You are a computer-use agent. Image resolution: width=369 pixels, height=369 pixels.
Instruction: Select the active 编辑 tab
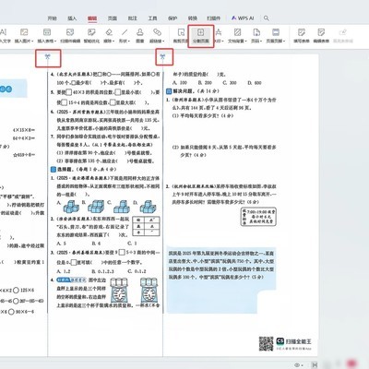(92, 18)
